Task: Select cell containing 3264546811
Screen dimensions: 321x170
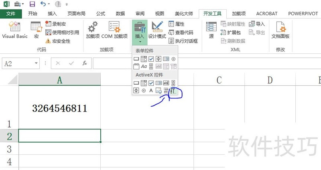Action: coord(59,107)
